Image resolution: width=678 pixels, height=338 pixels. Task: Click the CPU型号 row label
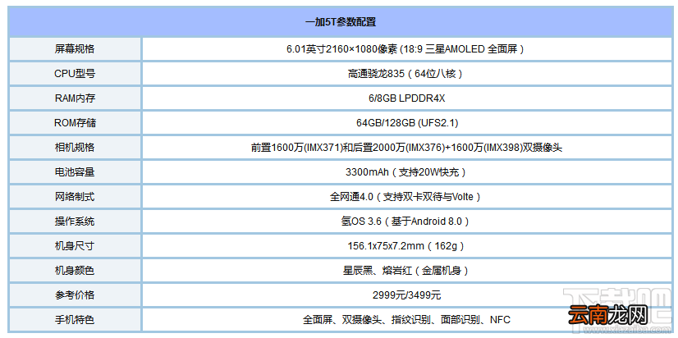(x=75, y=74)
